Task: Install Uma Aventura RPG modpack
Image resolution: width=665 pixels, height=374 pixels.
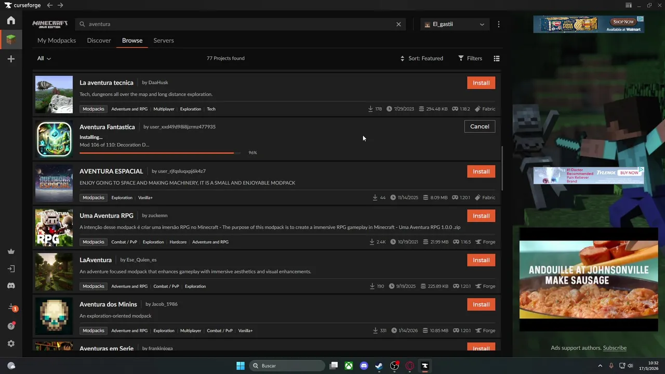Action: point(481,216)
